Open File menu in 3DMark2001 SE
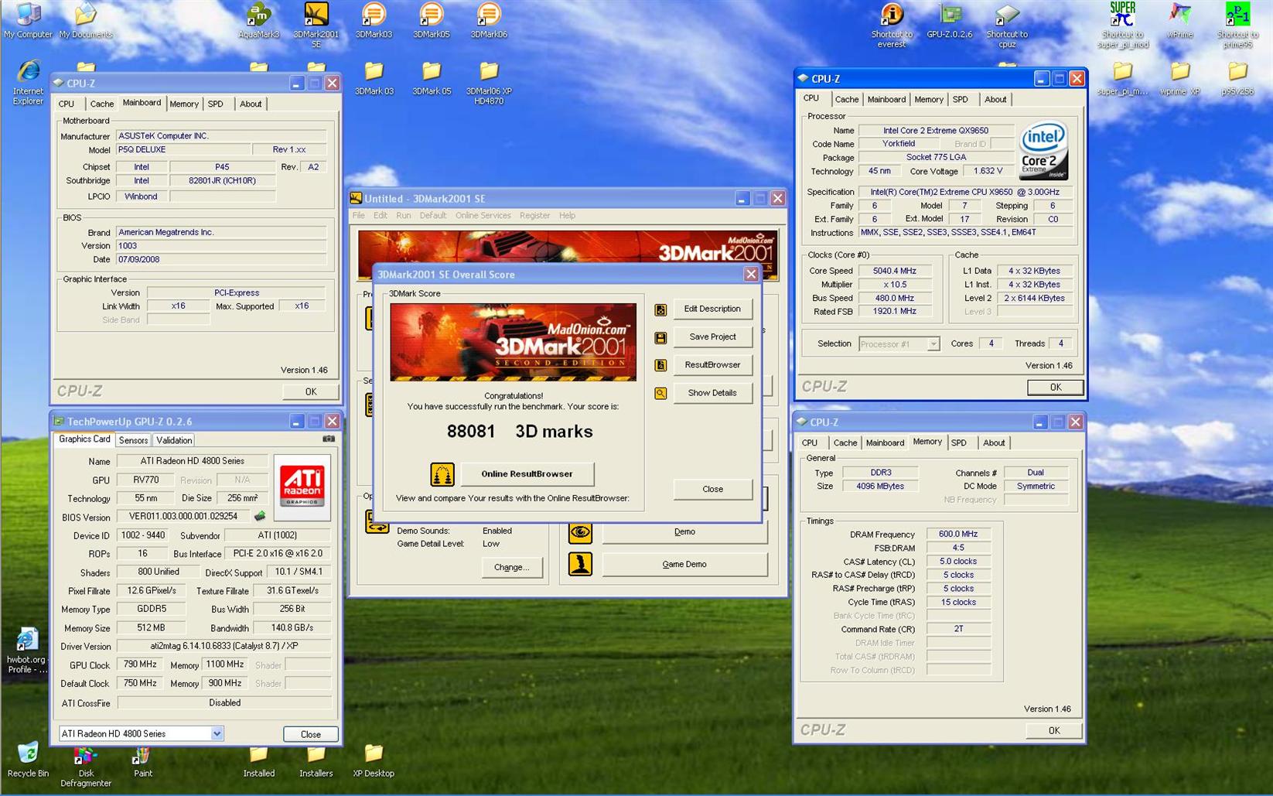Image resolution: width=1273 pixels, height=796 pixels. click(358, 216)
